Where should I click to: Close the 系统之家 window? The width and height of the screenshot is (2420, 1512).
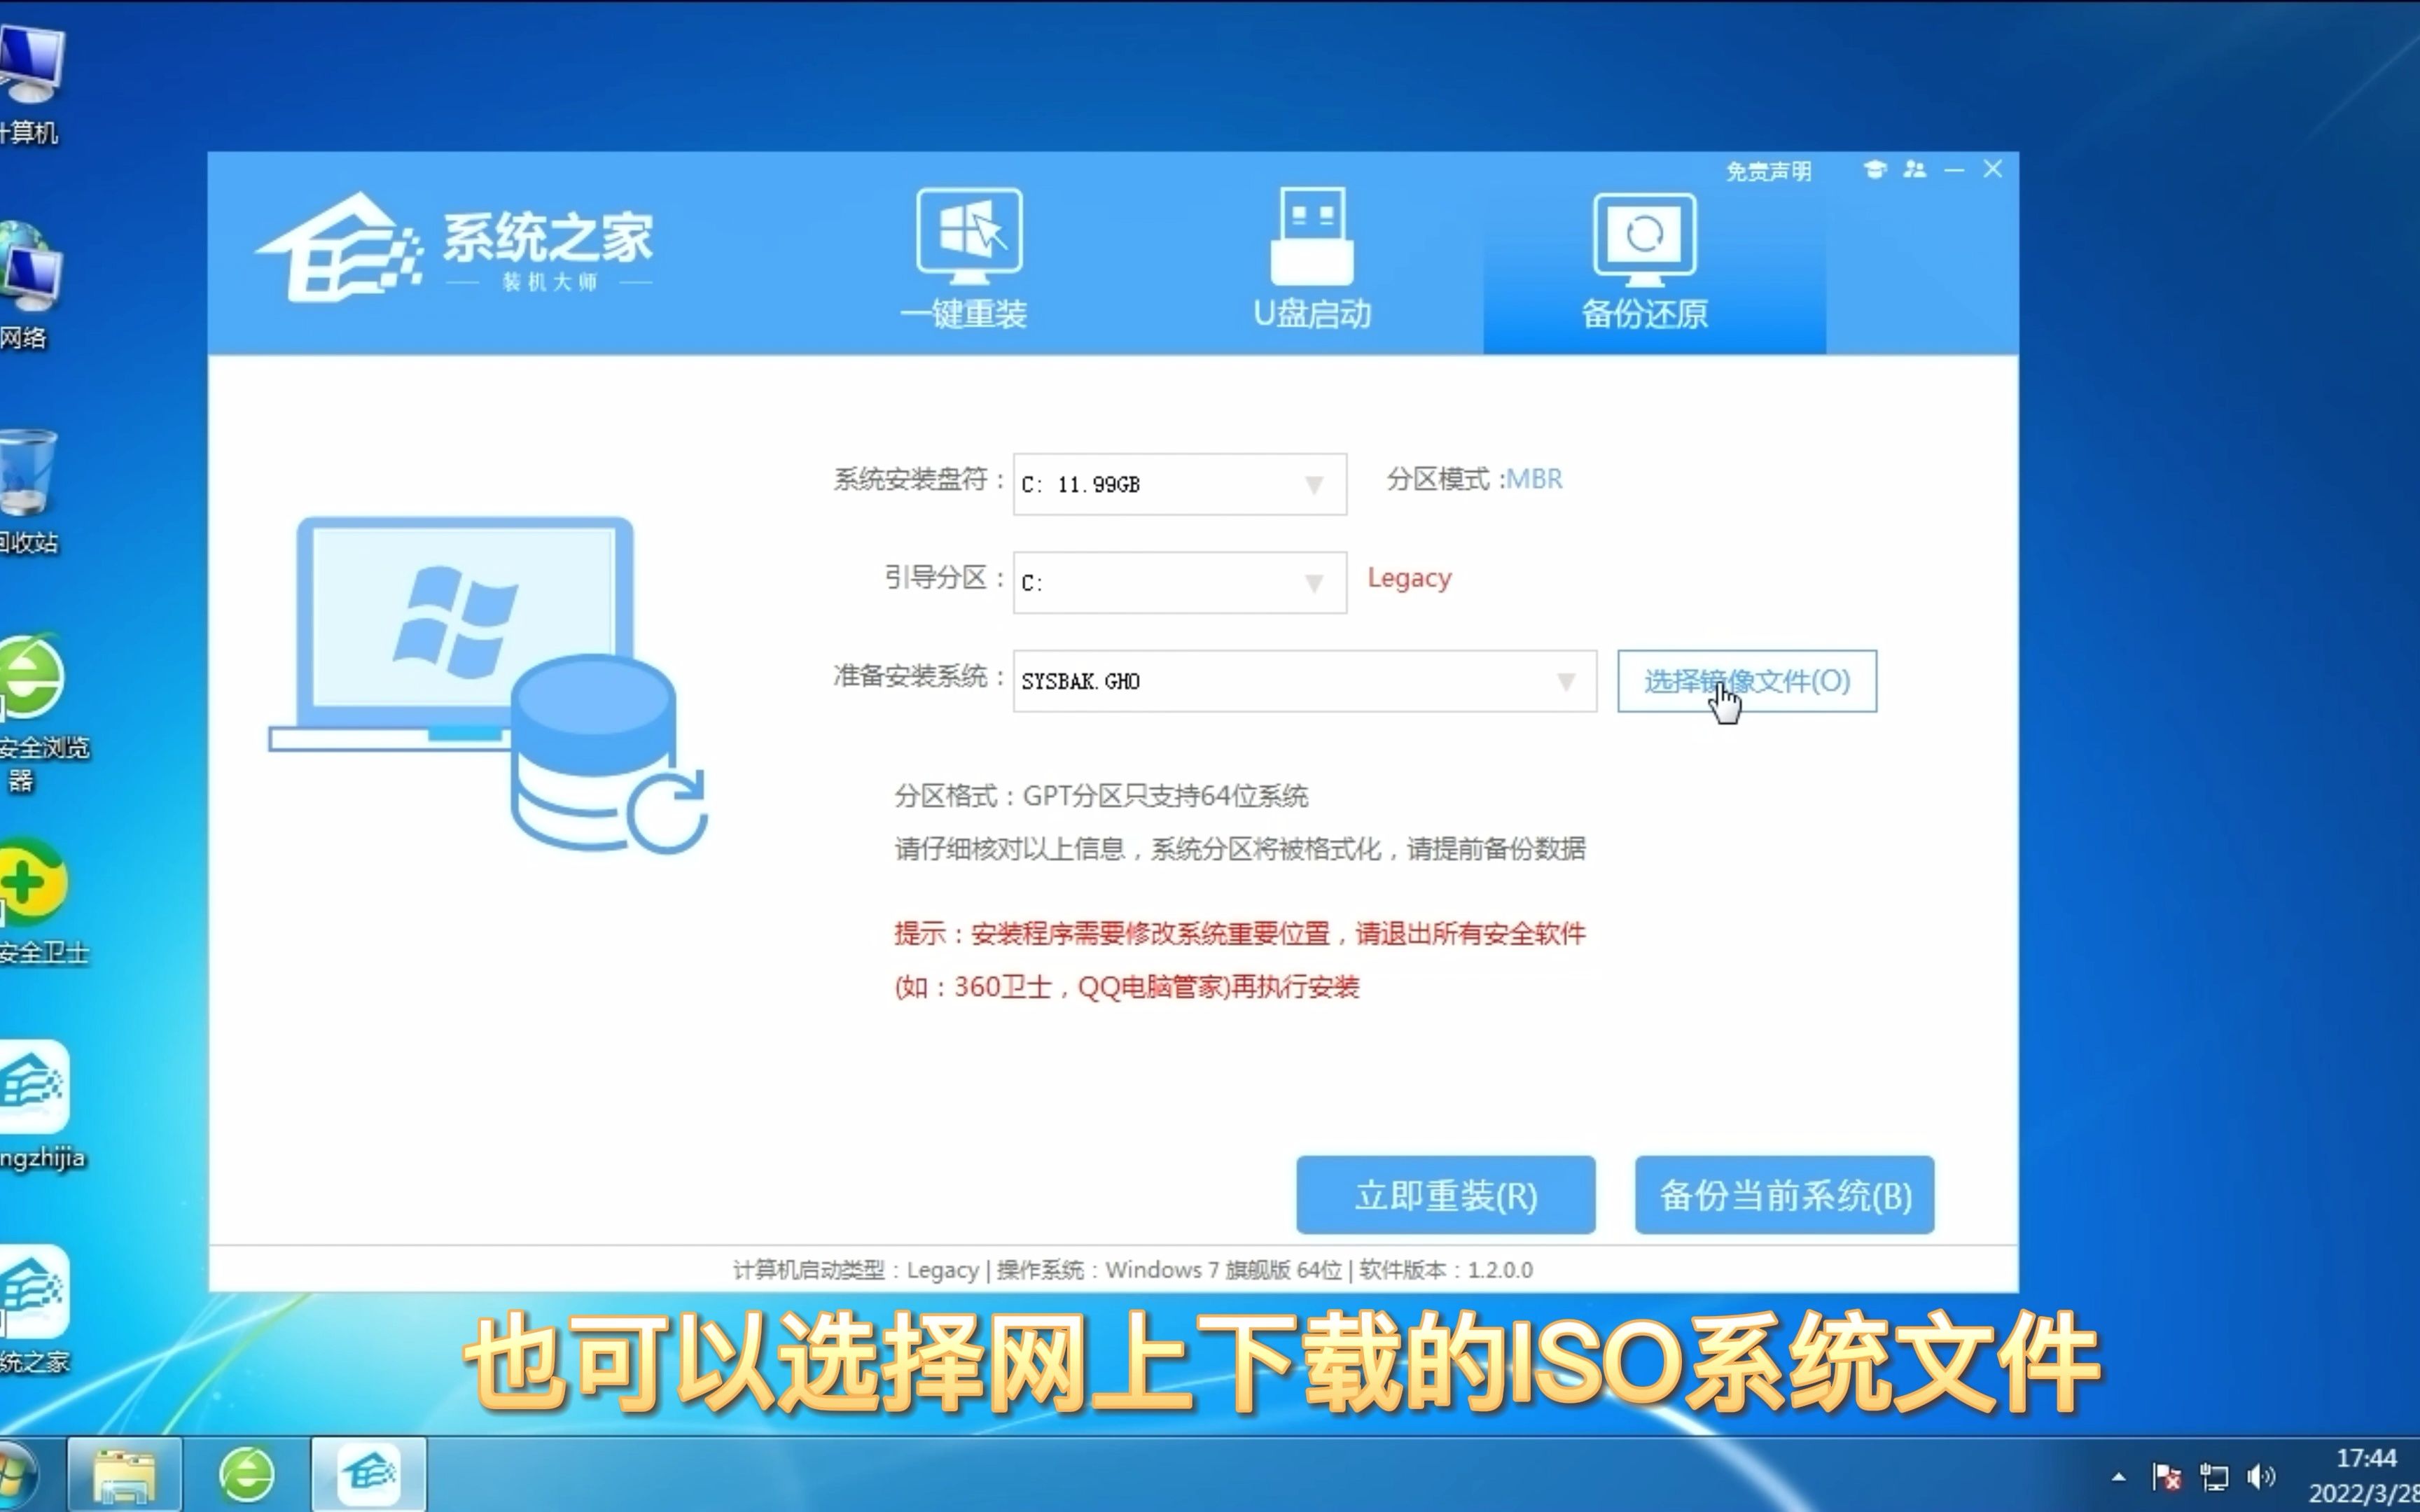[x=1992, y=169]
